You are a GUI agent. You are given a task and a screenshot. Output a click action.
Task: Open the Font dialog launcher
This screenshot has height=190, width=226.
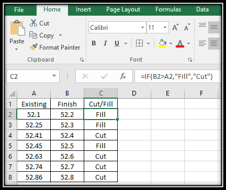pyautogui.click(x=190, y=60)
